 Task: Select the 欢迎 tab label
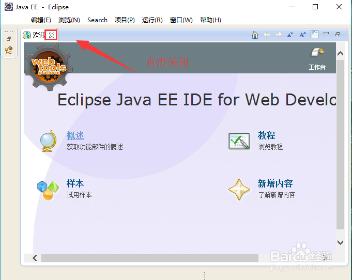coord(39,35)
